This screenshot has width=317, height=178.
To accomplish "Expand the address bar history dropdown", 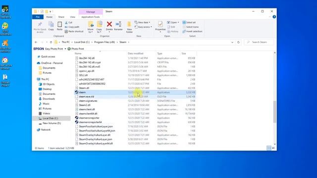I will pos(232,42).
